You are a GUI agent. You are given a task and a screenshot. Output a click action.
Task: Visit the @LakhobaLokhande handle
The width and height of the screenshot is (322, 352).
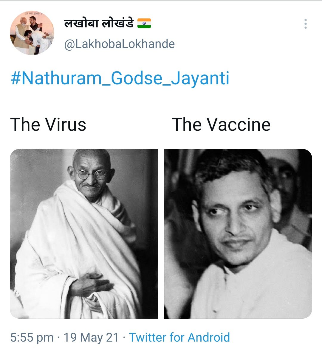pyautogui.click(x=120, y=44)
